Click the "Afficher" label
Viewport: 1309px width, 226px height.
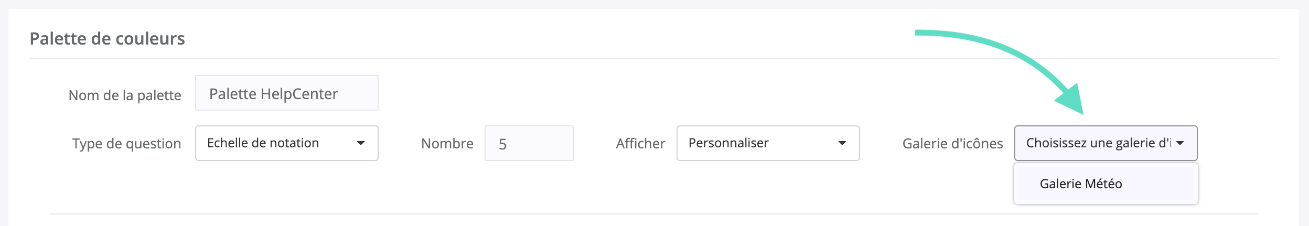tap(640, 144)
